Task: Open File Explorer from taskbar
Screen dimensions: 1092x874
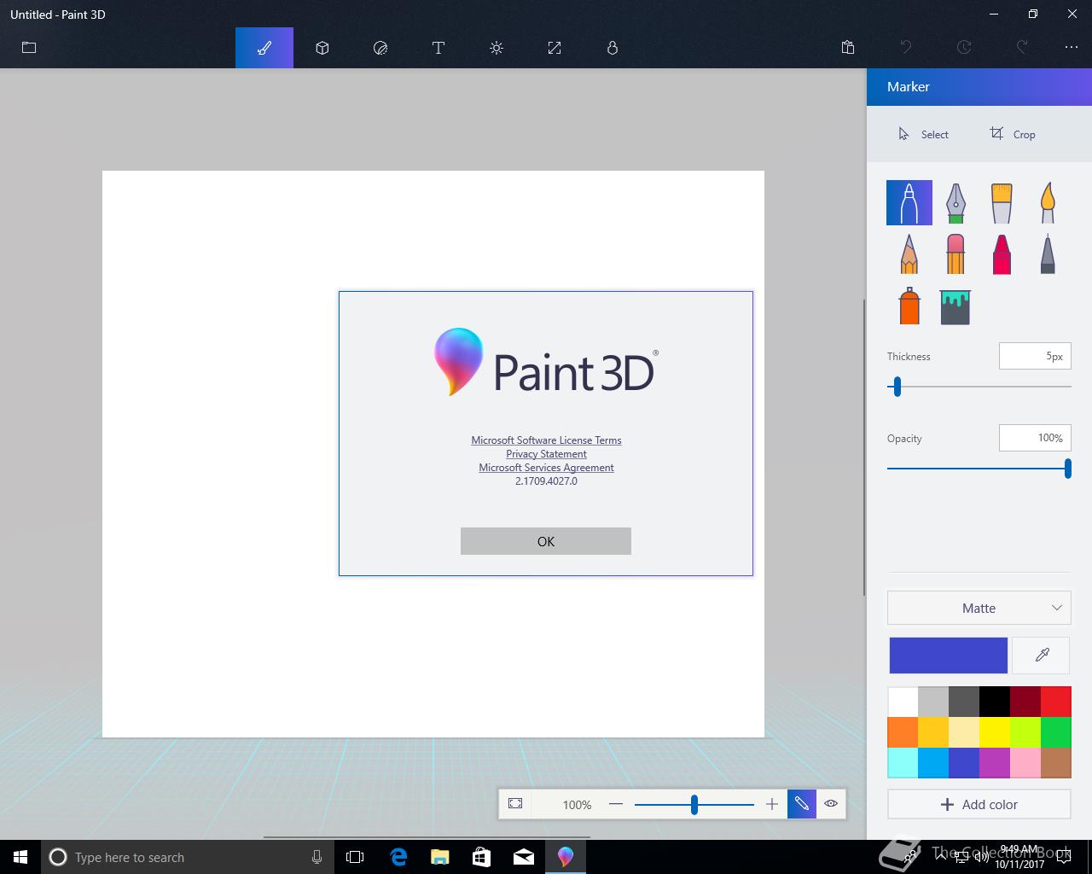Action: [x=440, y=857]
